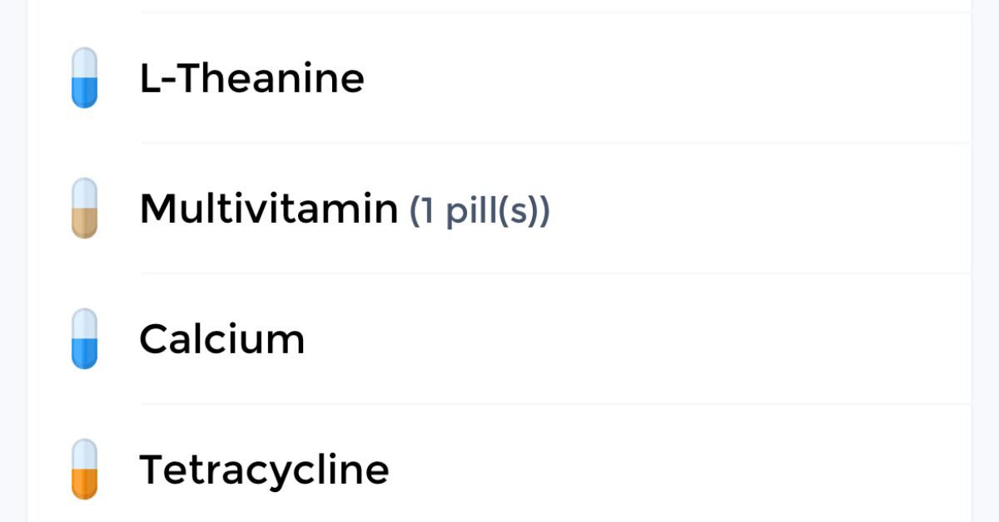Screen dimensions: 999x522
Task: Click the tan pill icon beside Multivitamin
Action: point(85,208)
